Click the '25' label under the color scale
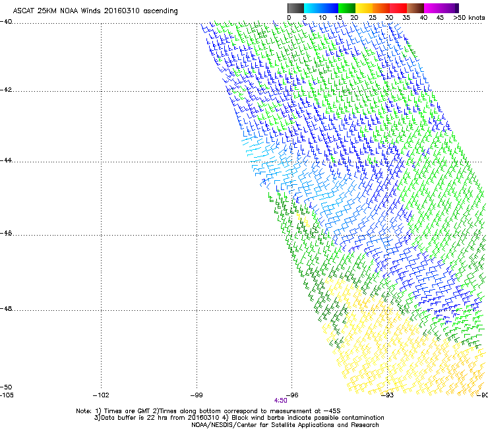Viewport: 488px width, 429px height. pos(373,18)
